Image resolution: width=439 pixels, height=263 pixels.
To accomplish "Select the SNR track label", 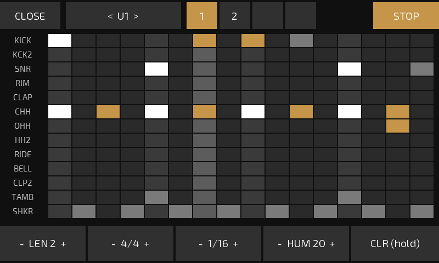I will [x=22, y=69].
